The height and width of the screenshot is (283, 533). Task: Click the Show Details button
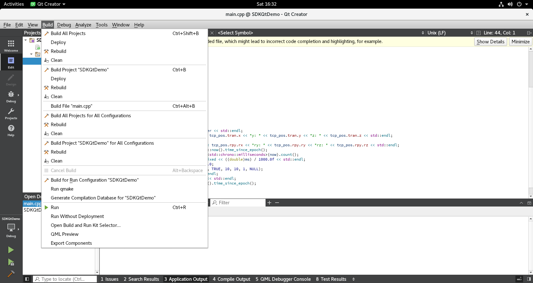490,42
